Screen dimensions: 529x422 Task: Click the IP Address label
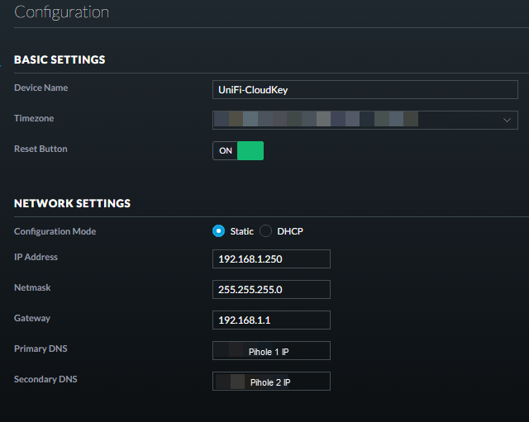36,257
